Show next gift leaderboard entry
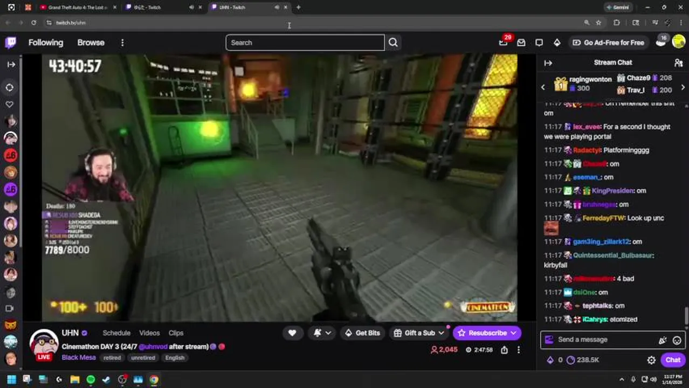 point(683,87)
